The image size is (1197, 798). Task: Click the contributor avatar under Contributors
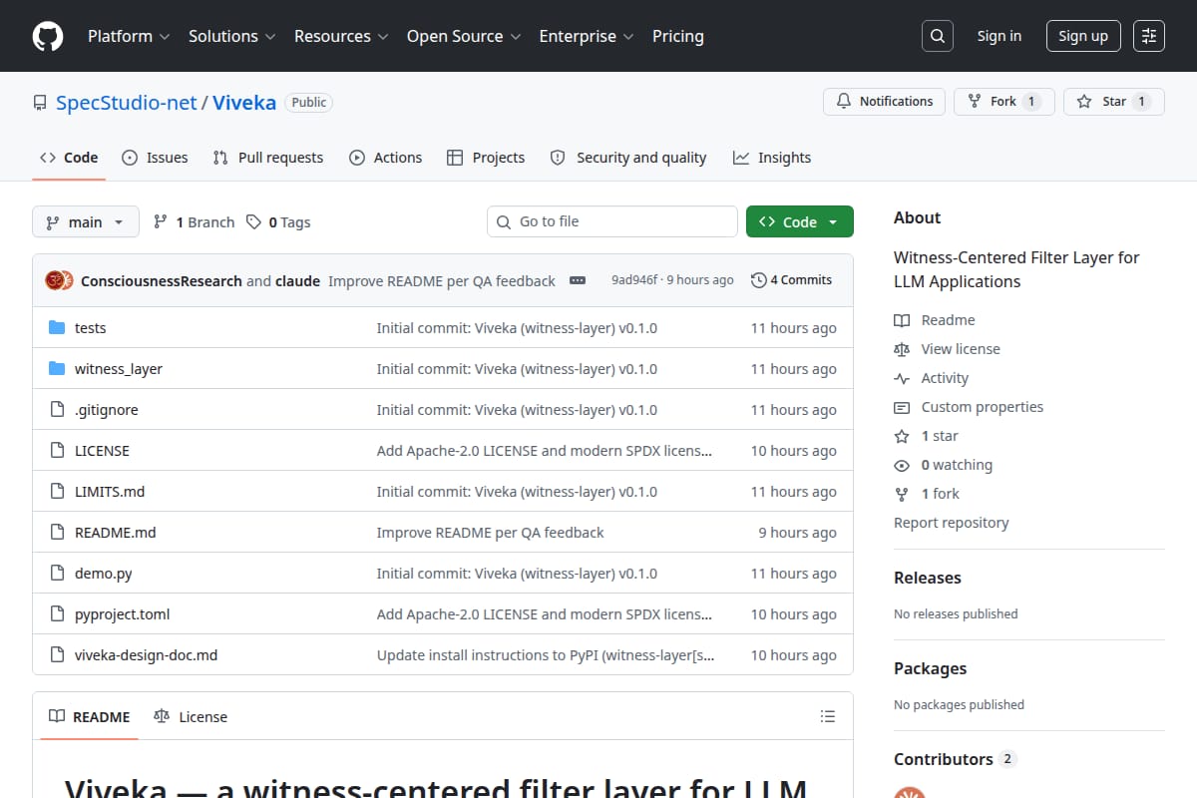(909, 793)
